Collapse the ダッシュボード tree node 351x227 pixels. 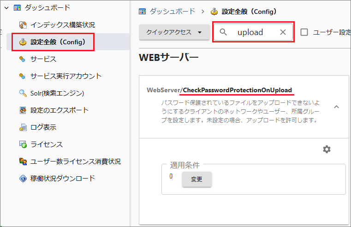coord(6,7)
